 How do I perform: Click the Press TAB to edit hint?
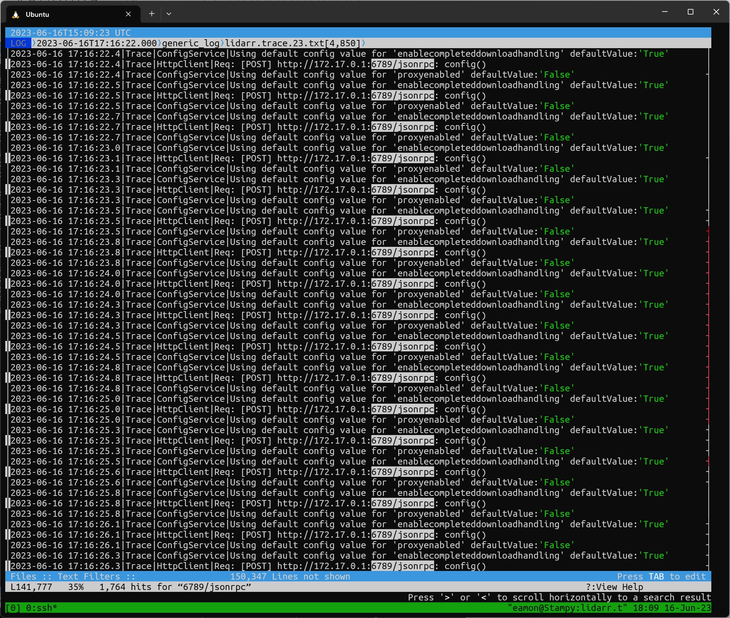tap(661, 576)
